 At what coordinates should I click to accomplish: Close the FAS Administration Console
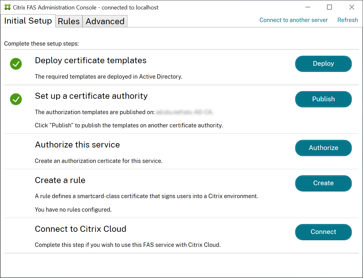(352, 7)
